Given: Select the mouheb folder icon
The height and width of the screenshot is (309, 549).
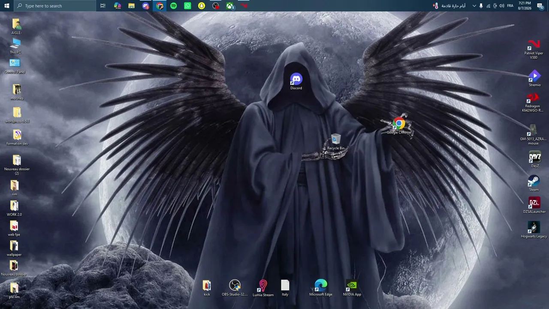Looking at the screenshot, I should 17,92.
